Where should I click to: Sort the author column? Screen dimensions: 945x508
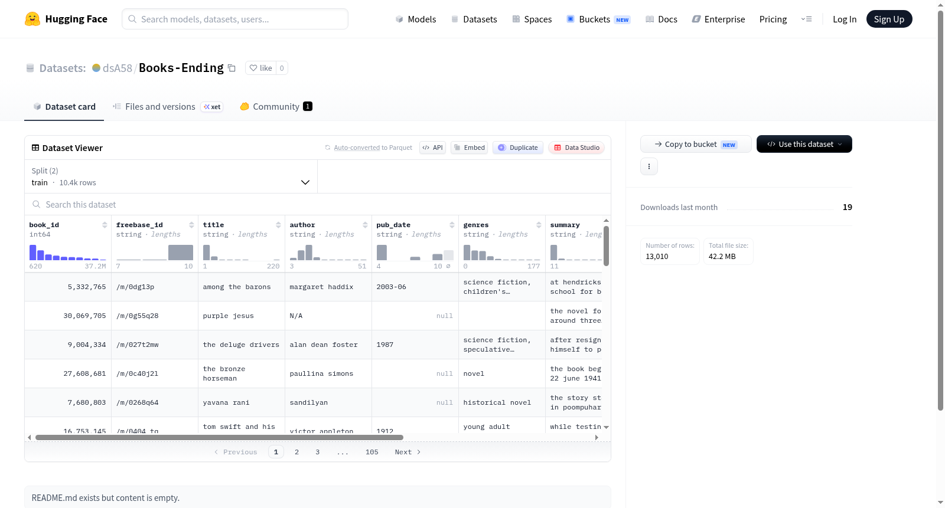click(x=365, y=225)
